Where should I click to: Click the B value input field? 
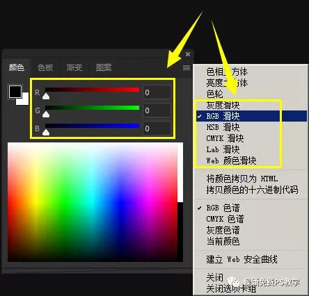tap(157, 129)
